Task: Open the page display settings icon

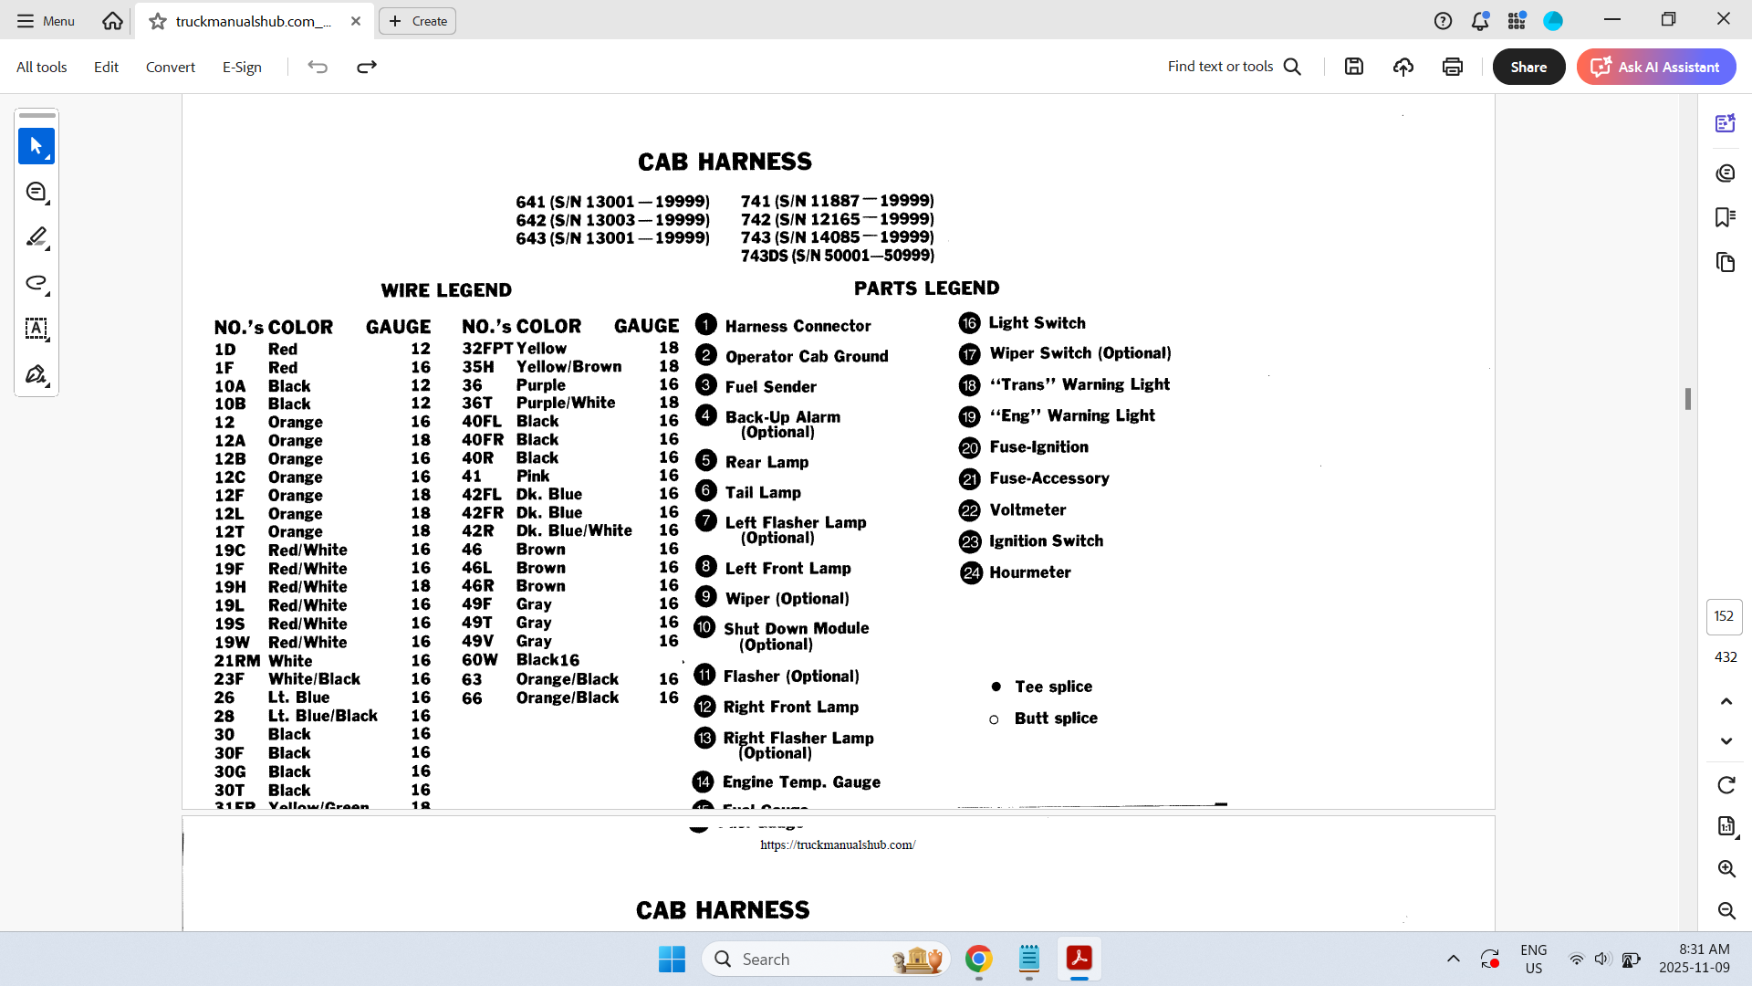Action: coord(1726,826)
